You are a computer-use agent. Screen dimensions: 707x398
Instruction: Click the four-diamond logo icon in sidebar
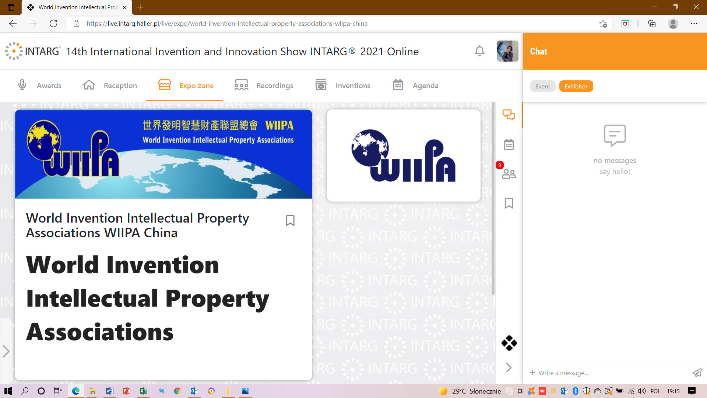point(509,343)
